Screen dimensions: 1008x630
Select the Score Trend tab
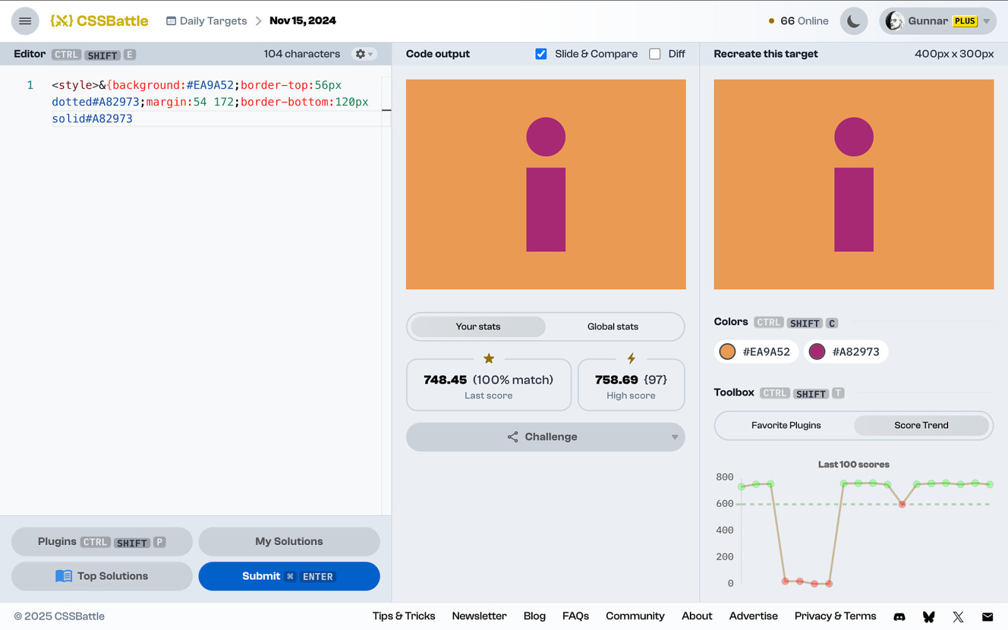[x=921, y=425]
